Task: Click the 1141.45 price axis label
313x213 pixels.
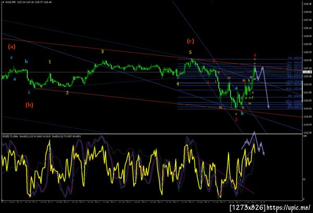Action: click(308, 4)
